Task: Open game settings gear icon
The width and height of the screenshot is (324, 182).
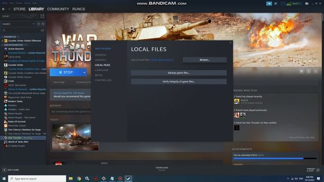Action: pyautogui.click(x=302, y=71)
